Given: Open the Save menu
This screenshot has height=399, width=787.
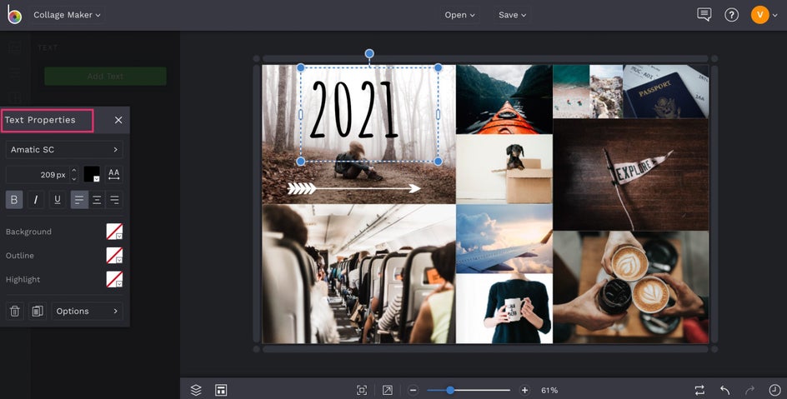Looking at the screenshot, I should (513, 15).
